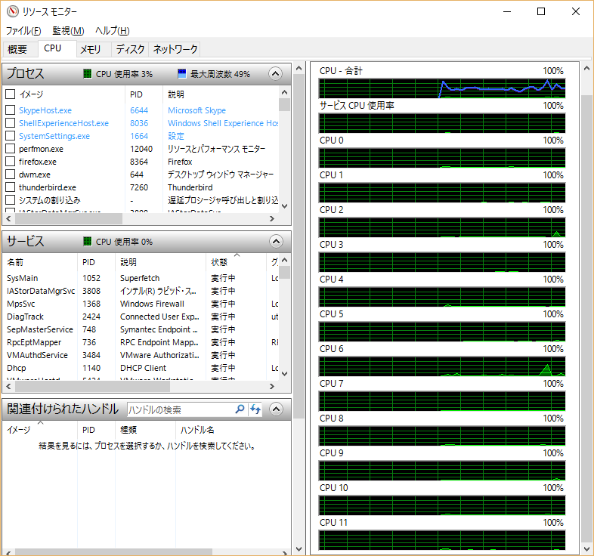Sort processes by 説明 column header
Screen dimensions: 594x556
pos(221,94)
